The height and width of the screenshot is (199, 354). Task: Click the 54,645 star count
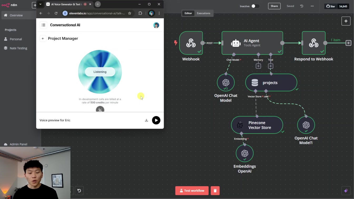(343, 6)
